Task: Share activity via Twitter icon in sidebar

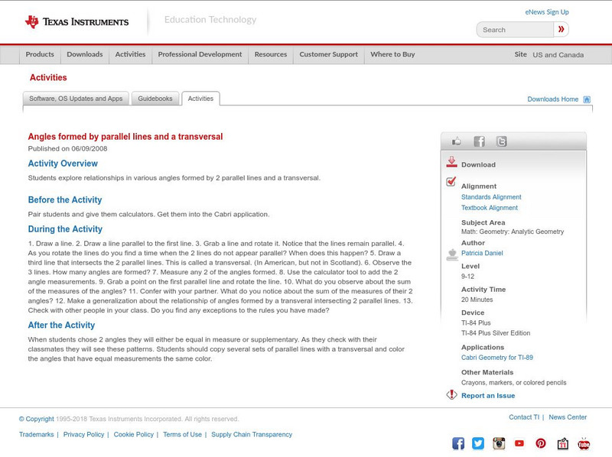Action: [x=501, y=141]
